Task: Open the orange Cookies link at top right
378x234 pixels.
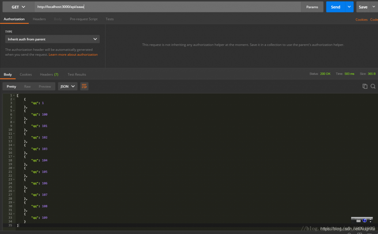Action: click(361, 19)
